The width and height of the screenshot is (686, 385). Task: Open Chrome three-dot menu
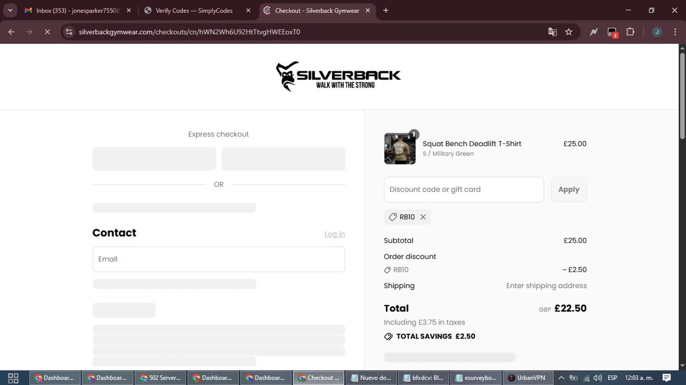point(675,32)
